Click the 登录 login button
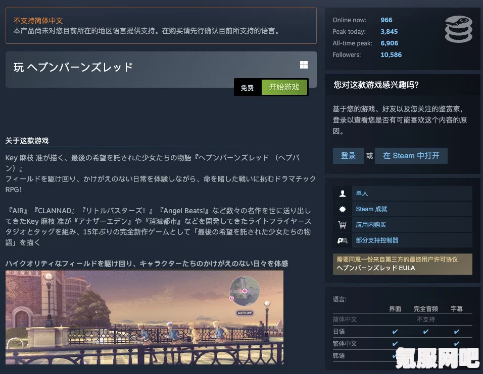The image size is (483, 374). (348, 156)
